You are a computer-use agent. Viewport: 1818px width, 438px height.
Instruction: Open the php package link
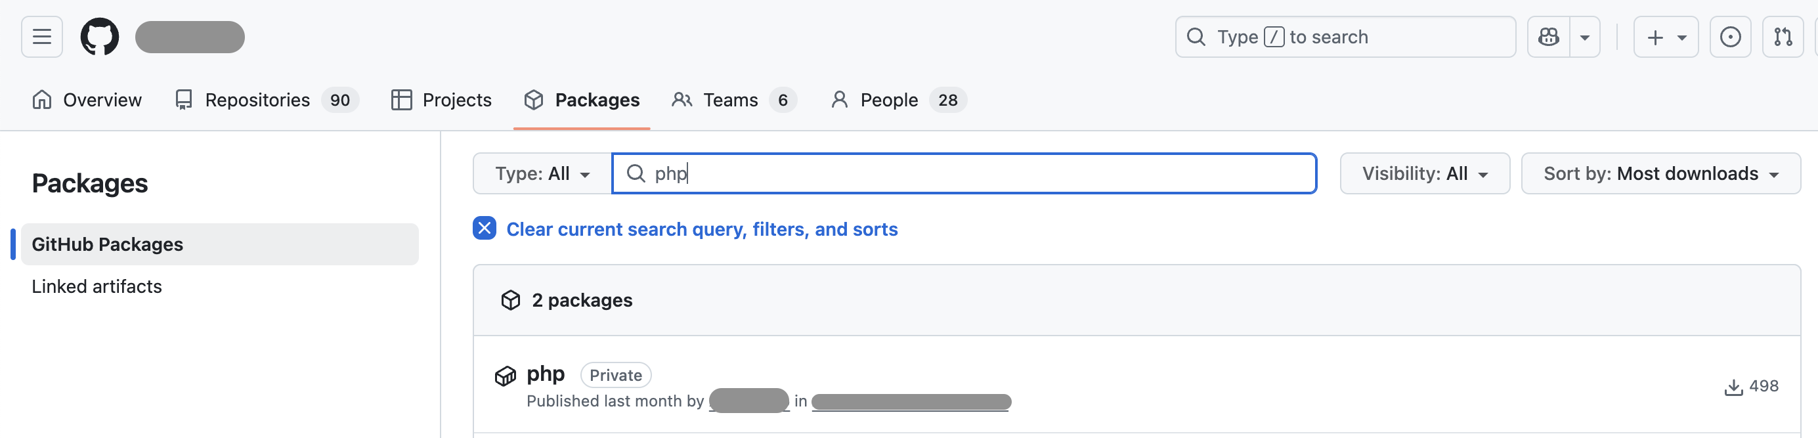pos(546,374)
